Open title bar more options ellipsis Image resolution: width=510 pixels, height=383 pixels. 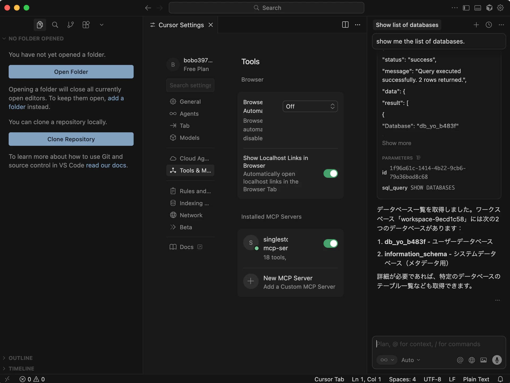[454, 8]
